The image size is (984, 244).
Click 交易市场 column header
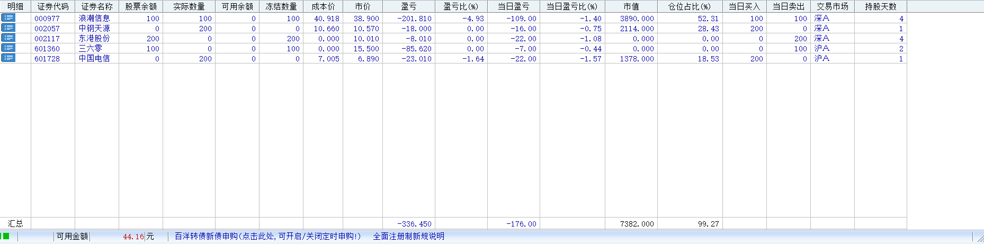pyautogui.click(x=832, y=6)
